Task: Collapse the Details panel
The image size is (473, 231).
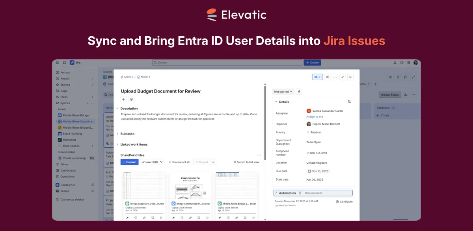Action: click(x=276, y=102)
